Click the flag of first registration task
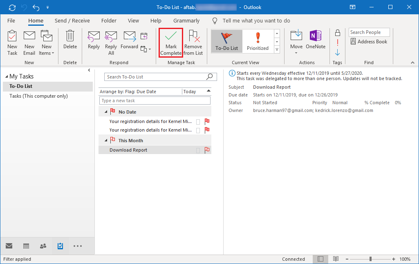The width and height of the screenshot is (419, 264). (207, 122)
